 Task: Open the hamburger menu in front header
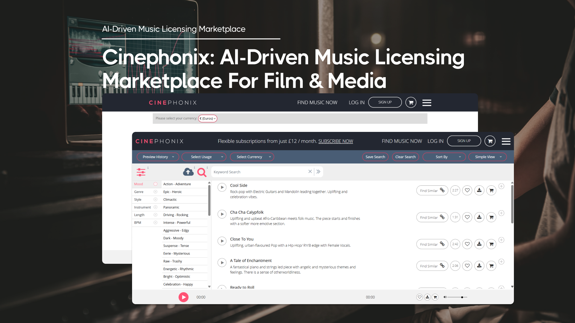point(506,141)
